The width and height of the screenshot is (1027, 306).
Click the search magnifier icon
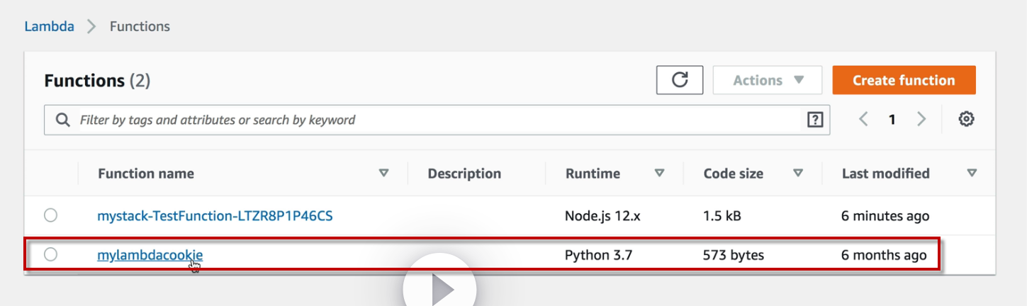pyautogui.click(x=63, y=120)
